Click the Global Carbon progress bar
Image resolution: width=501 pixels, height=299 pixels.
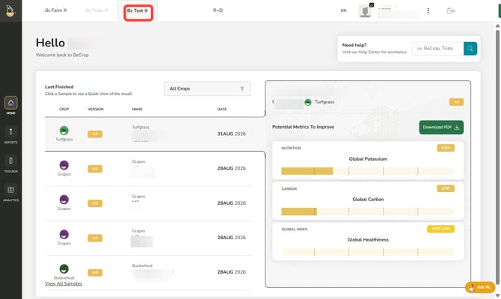click(x=368, y=212)
